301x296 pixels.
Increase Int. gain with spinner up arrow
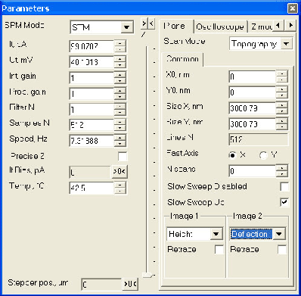click(x=120, y=75)
